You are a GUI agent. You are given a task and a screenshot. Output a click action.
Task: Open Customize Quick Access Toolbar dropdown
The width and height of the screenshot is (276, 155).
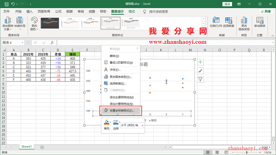pyautogui.click(x=30, y=4)
